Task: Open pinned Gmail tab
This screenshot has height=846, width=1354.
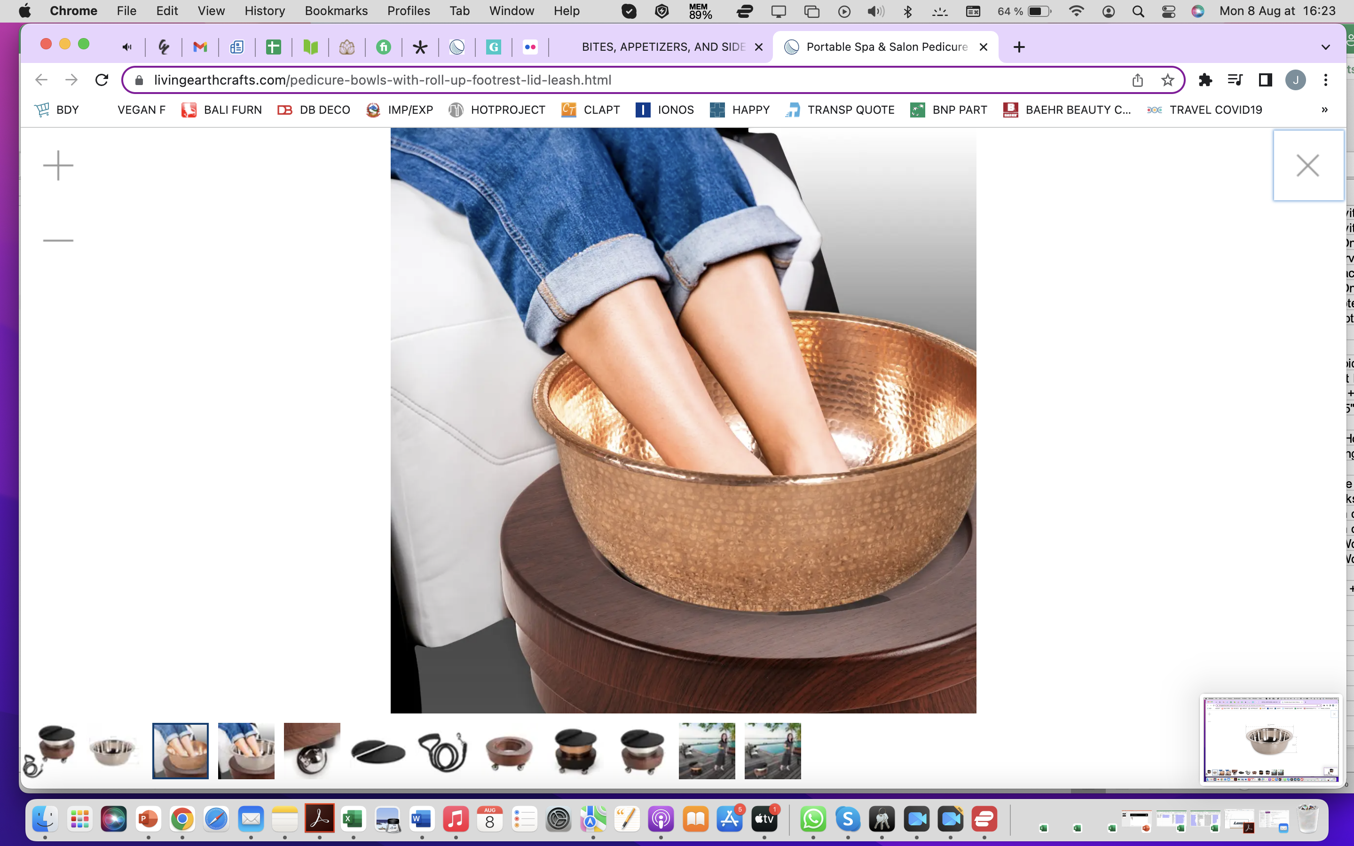Action: pos(200,47)
